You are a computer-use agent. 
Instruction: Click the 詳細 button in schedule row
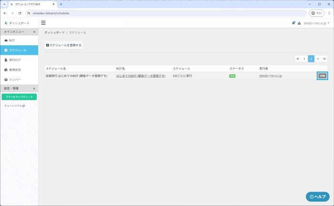click(x=322, y=76)
